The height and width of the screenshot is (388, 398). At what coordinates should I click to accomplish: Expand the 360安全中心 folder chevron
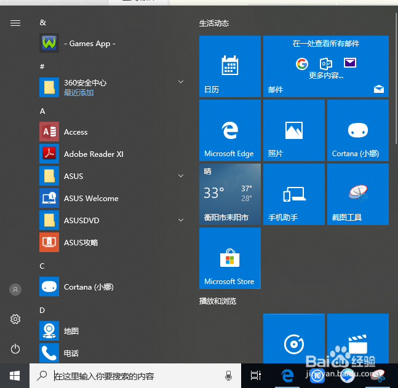(181, 82)
